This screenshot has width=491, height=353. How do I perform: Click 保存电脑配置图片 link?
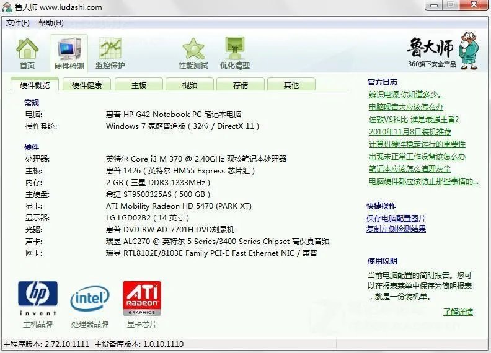coord(396,219)
